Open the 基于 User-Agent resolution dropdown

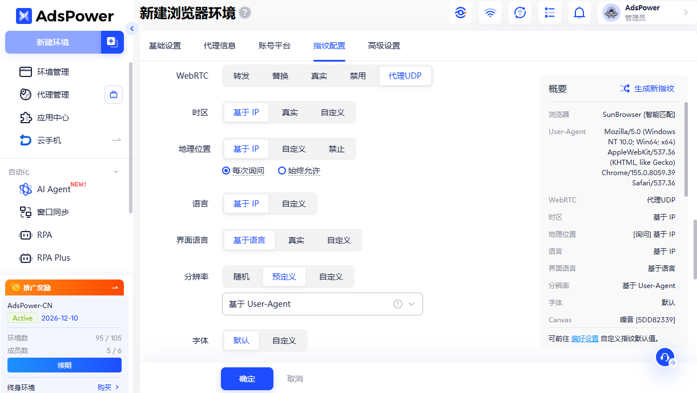pos(323,304)
